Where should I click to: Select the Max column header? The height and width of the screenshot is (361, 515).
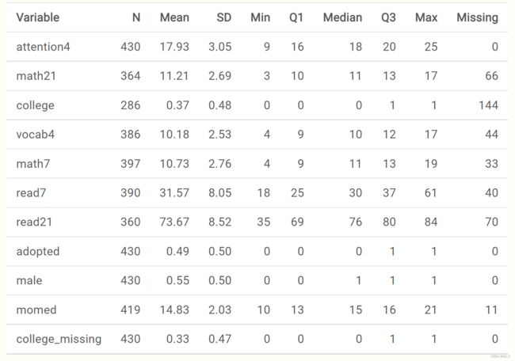pyautogui.click(x=426, y=17)
